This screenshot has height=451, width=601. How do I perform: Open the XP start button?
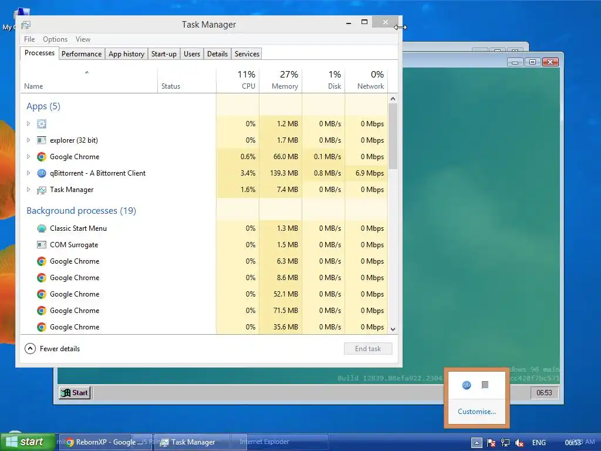28,442
